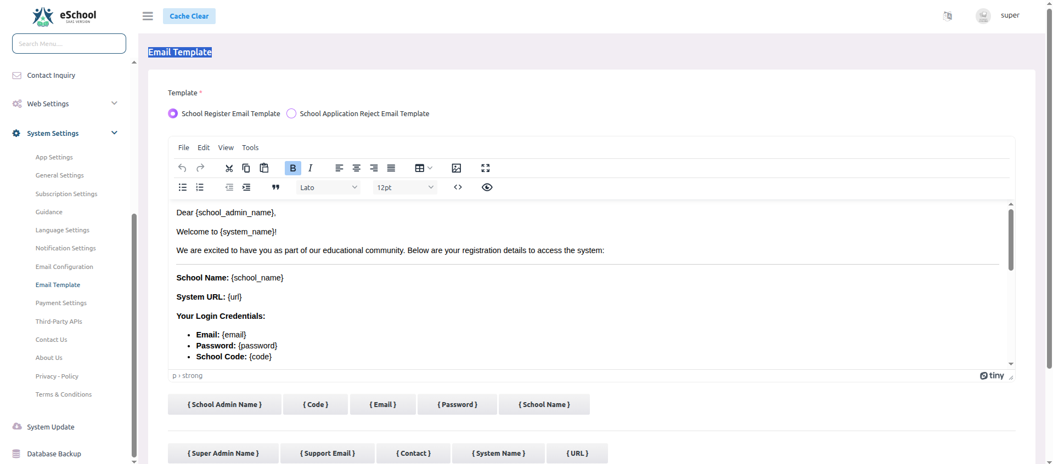Click the Cache Clear button
The height and width of the screenshot is (464, 1053).
tap(189, 16)
